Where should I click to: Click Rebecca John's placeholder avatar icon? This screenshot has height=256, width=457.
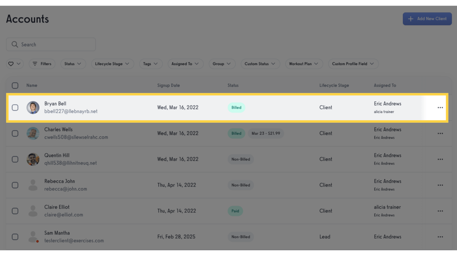tap(33, 185)
